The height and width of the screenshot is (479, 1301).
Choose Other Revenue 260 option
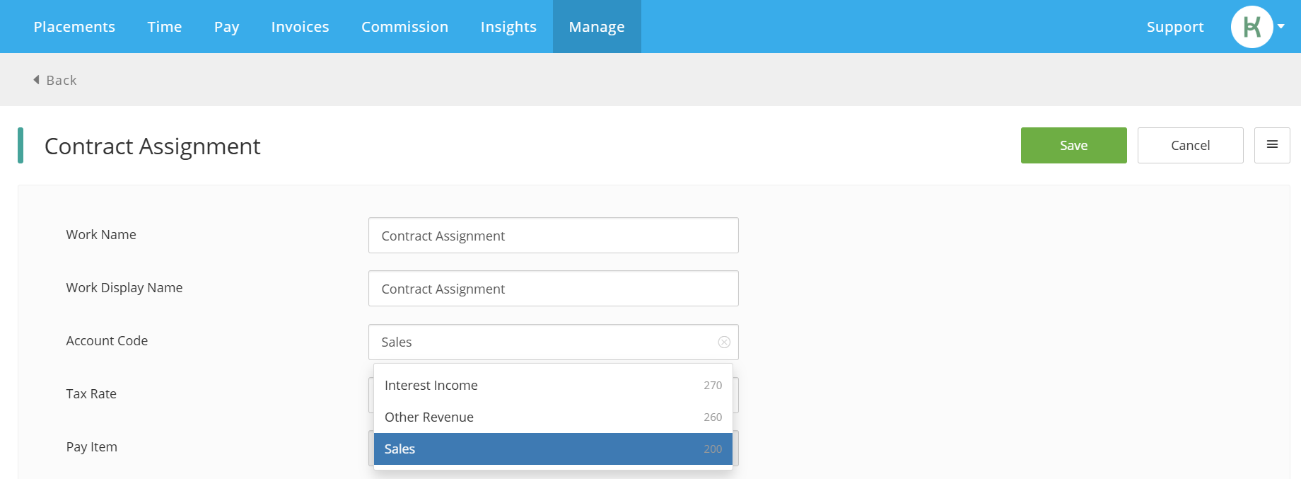[x=553, y=417]
